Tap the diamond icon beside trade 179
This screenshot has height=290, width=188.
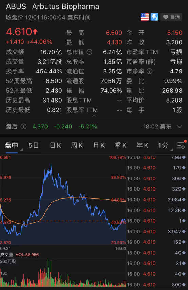click(184, 168)
